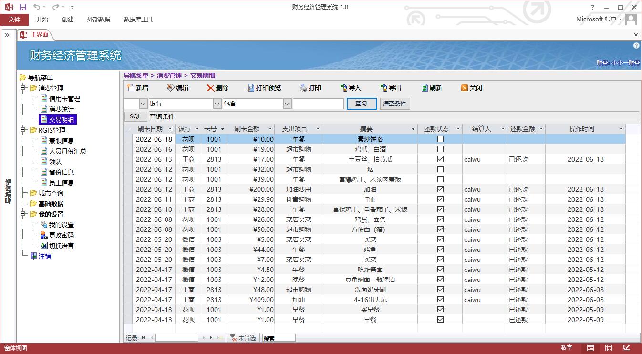Click the 注销 (logout) door icon
This screenshot has width=642, height=354.
coord(33,256)
